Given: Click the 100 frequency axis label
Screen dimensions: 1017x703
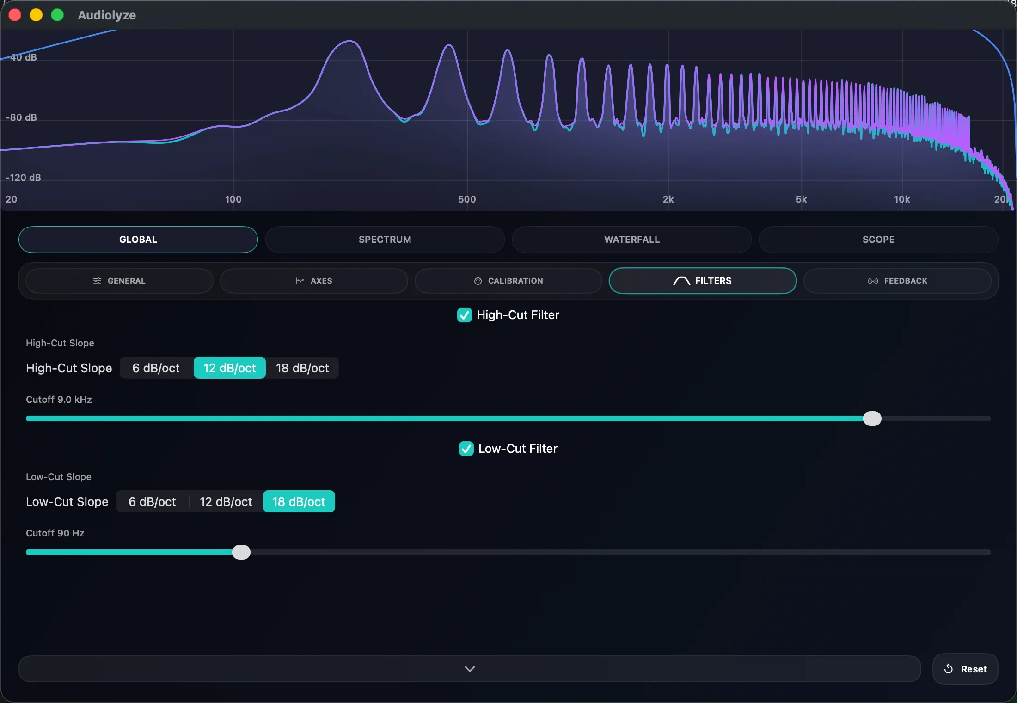Looking at the screenshot, I should [233, 199].
